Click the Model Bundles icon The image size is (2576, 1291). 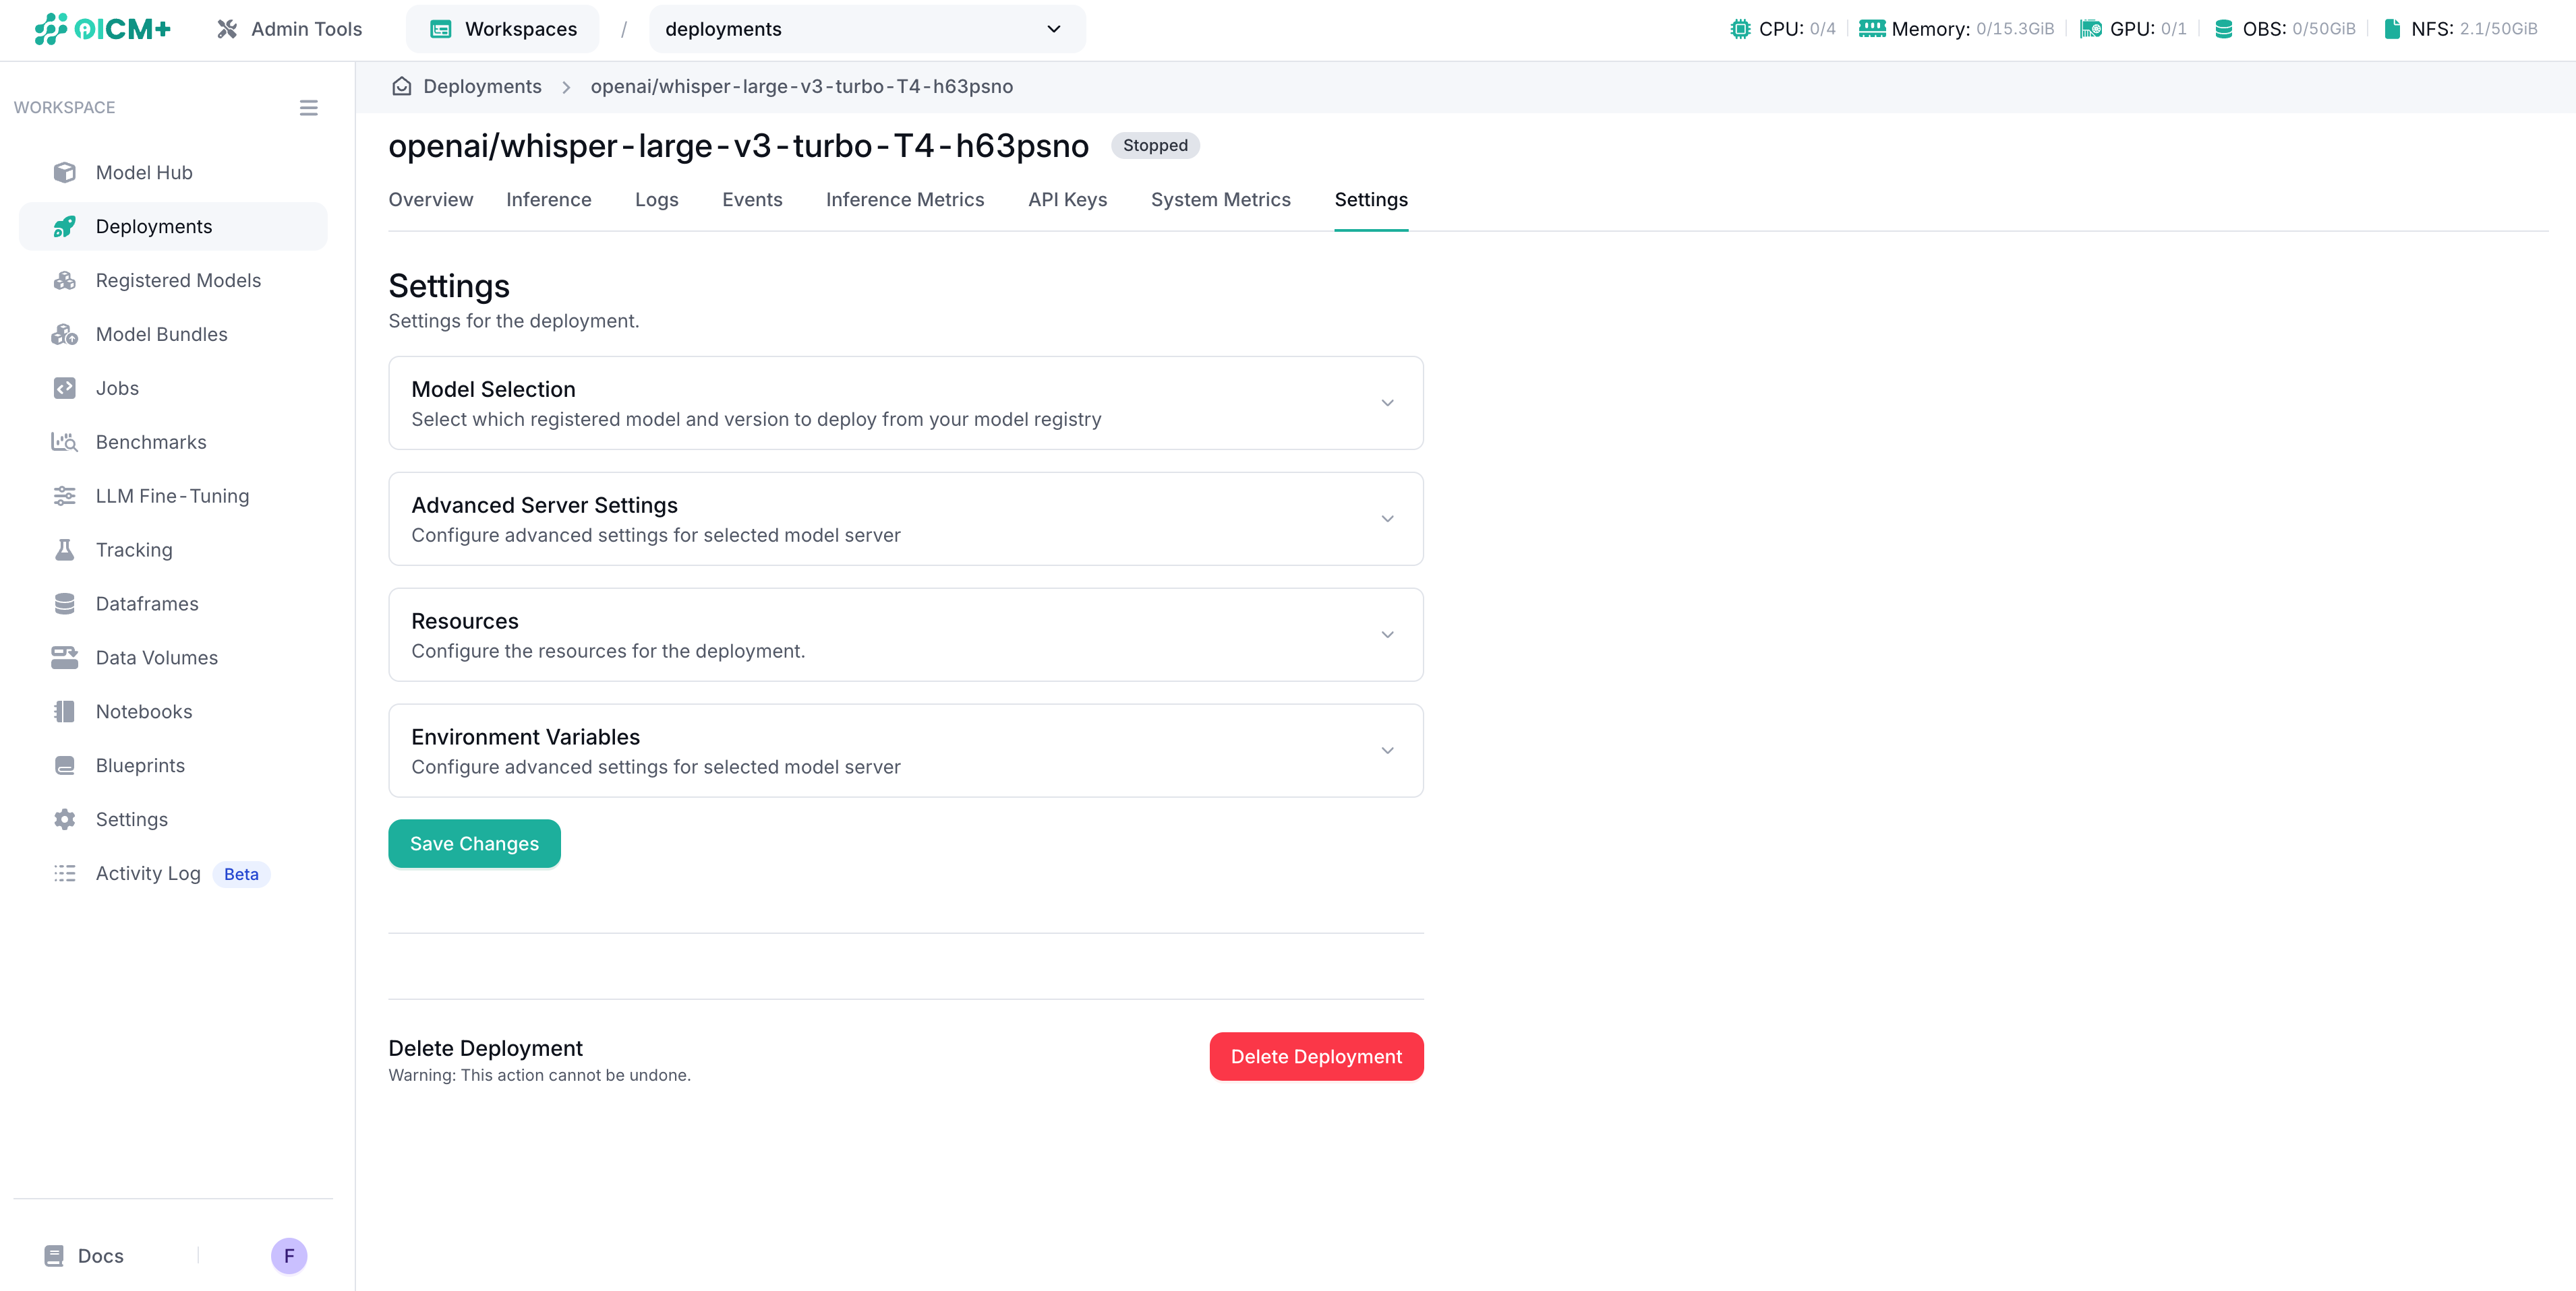(64, 334)
